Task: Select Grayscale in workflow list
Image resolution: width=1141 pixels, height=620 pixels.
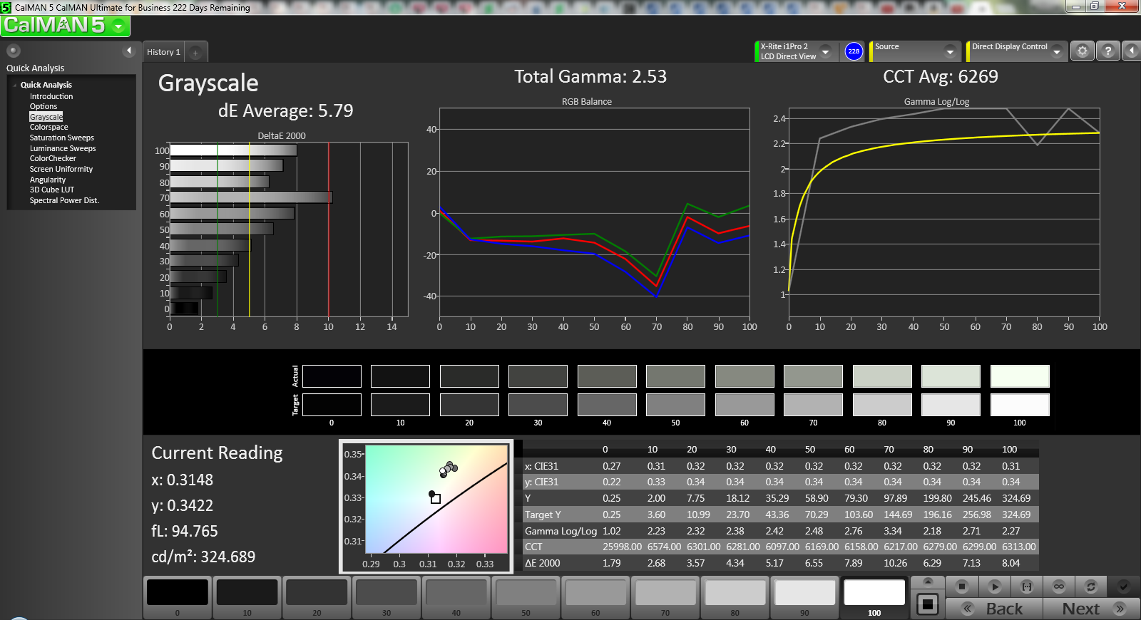Action: pos(46,117)
